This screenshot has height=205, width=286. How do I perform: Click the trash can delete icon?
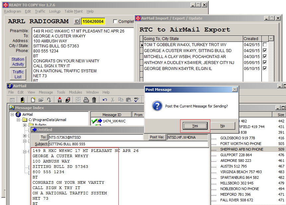(x=94, y=100)
